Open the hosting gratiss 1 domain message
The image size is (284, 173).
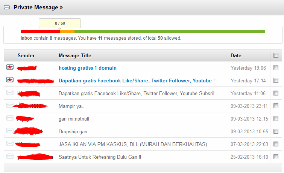coord(88,68)
